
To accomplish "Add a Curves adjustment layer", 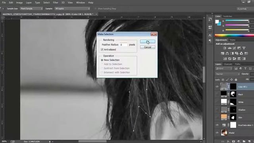I will pos(234,48).
